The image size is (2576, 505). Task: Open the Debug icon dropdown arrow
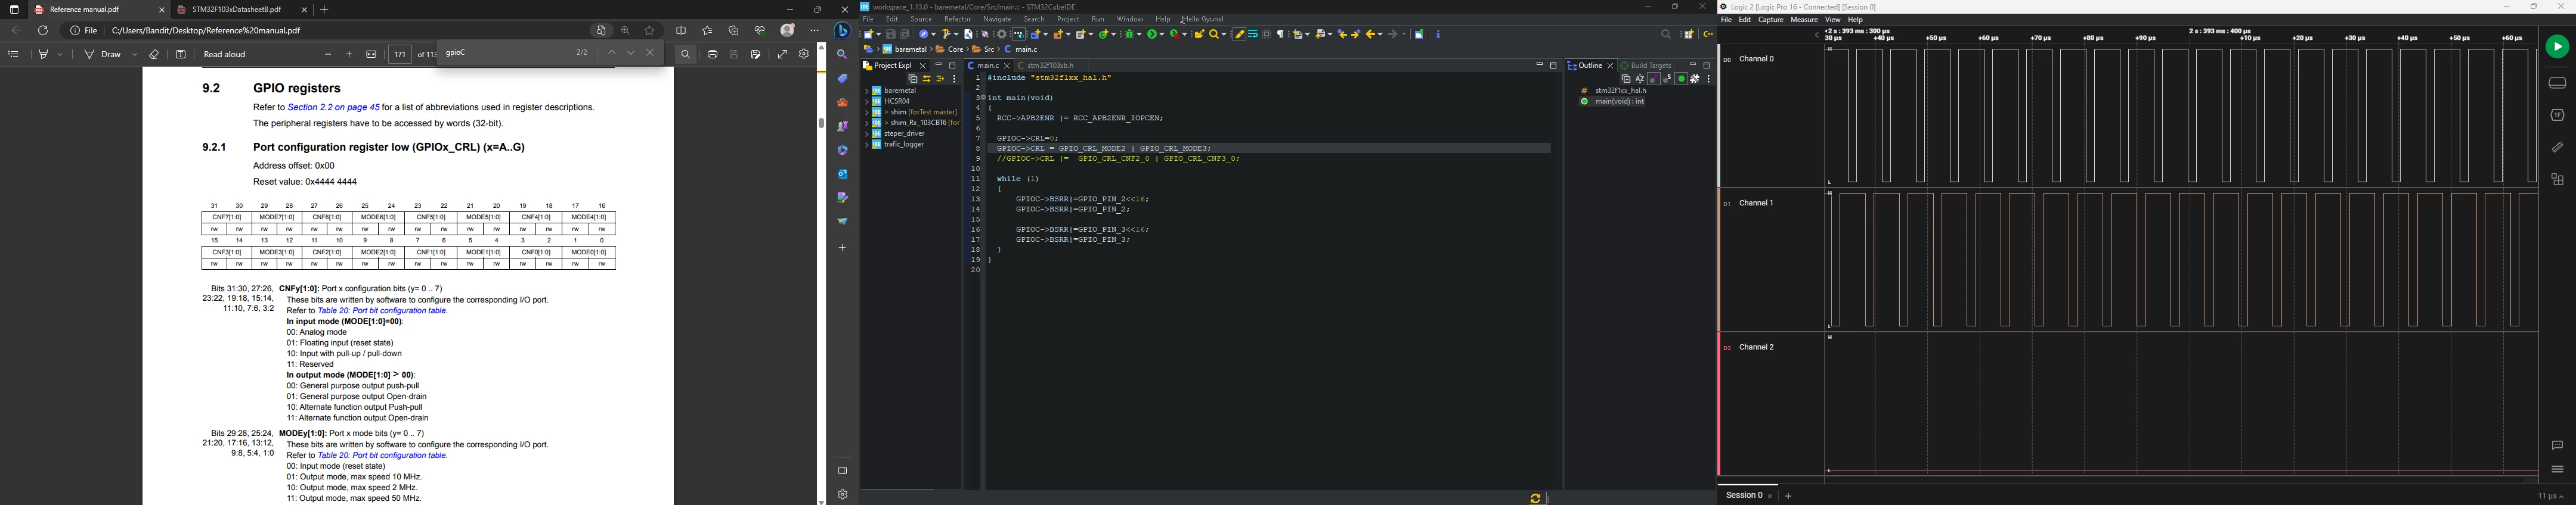point(1139,34)
